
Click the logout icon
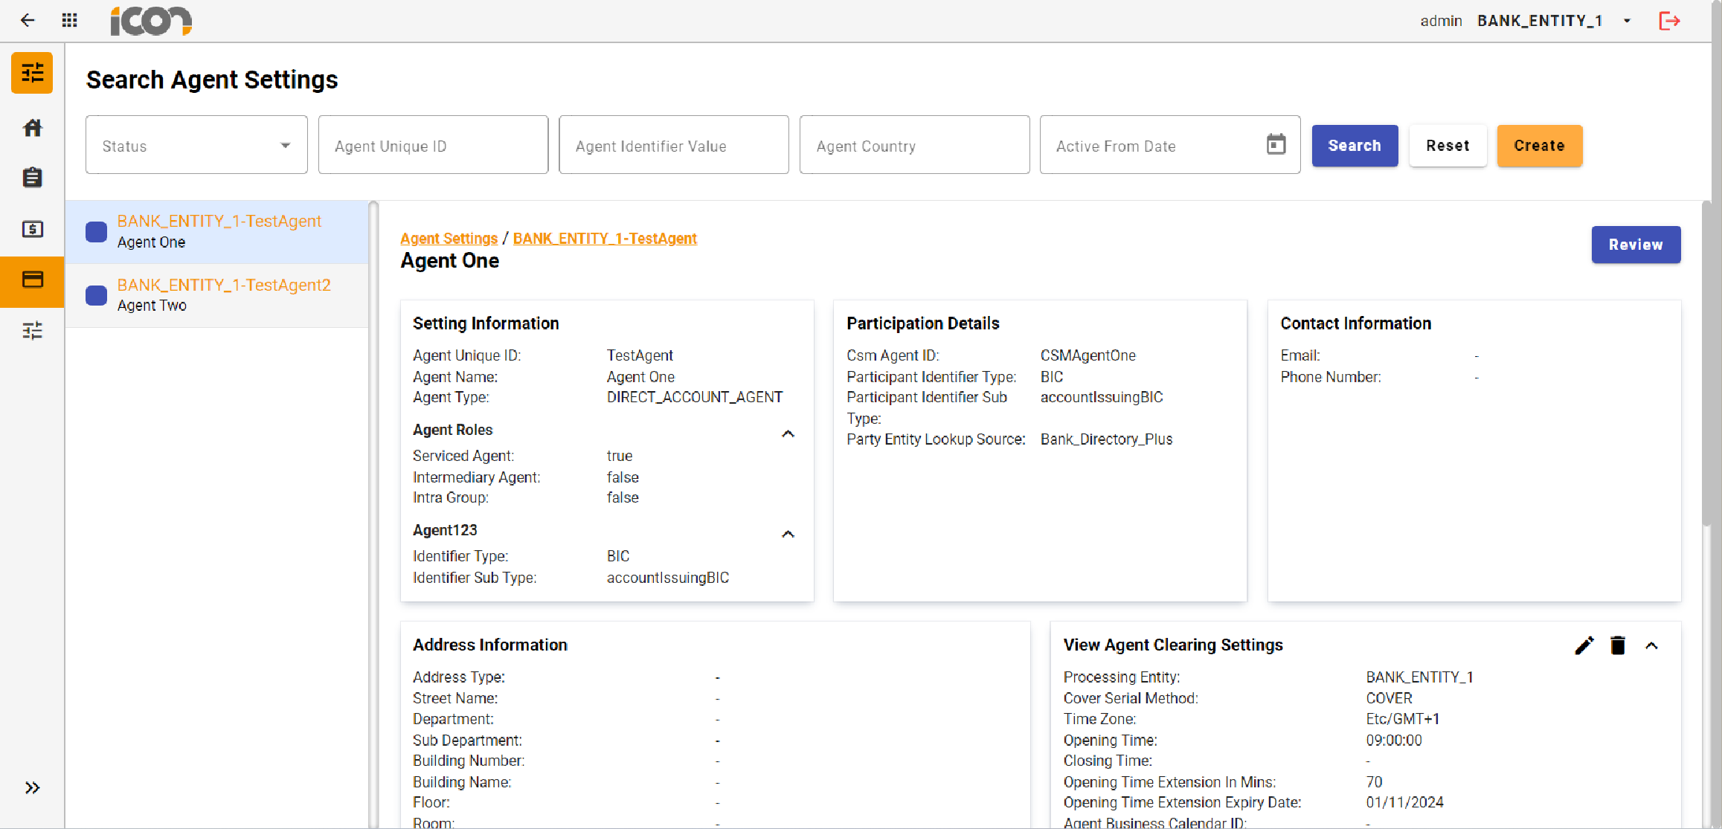(x=1669, y=21)
